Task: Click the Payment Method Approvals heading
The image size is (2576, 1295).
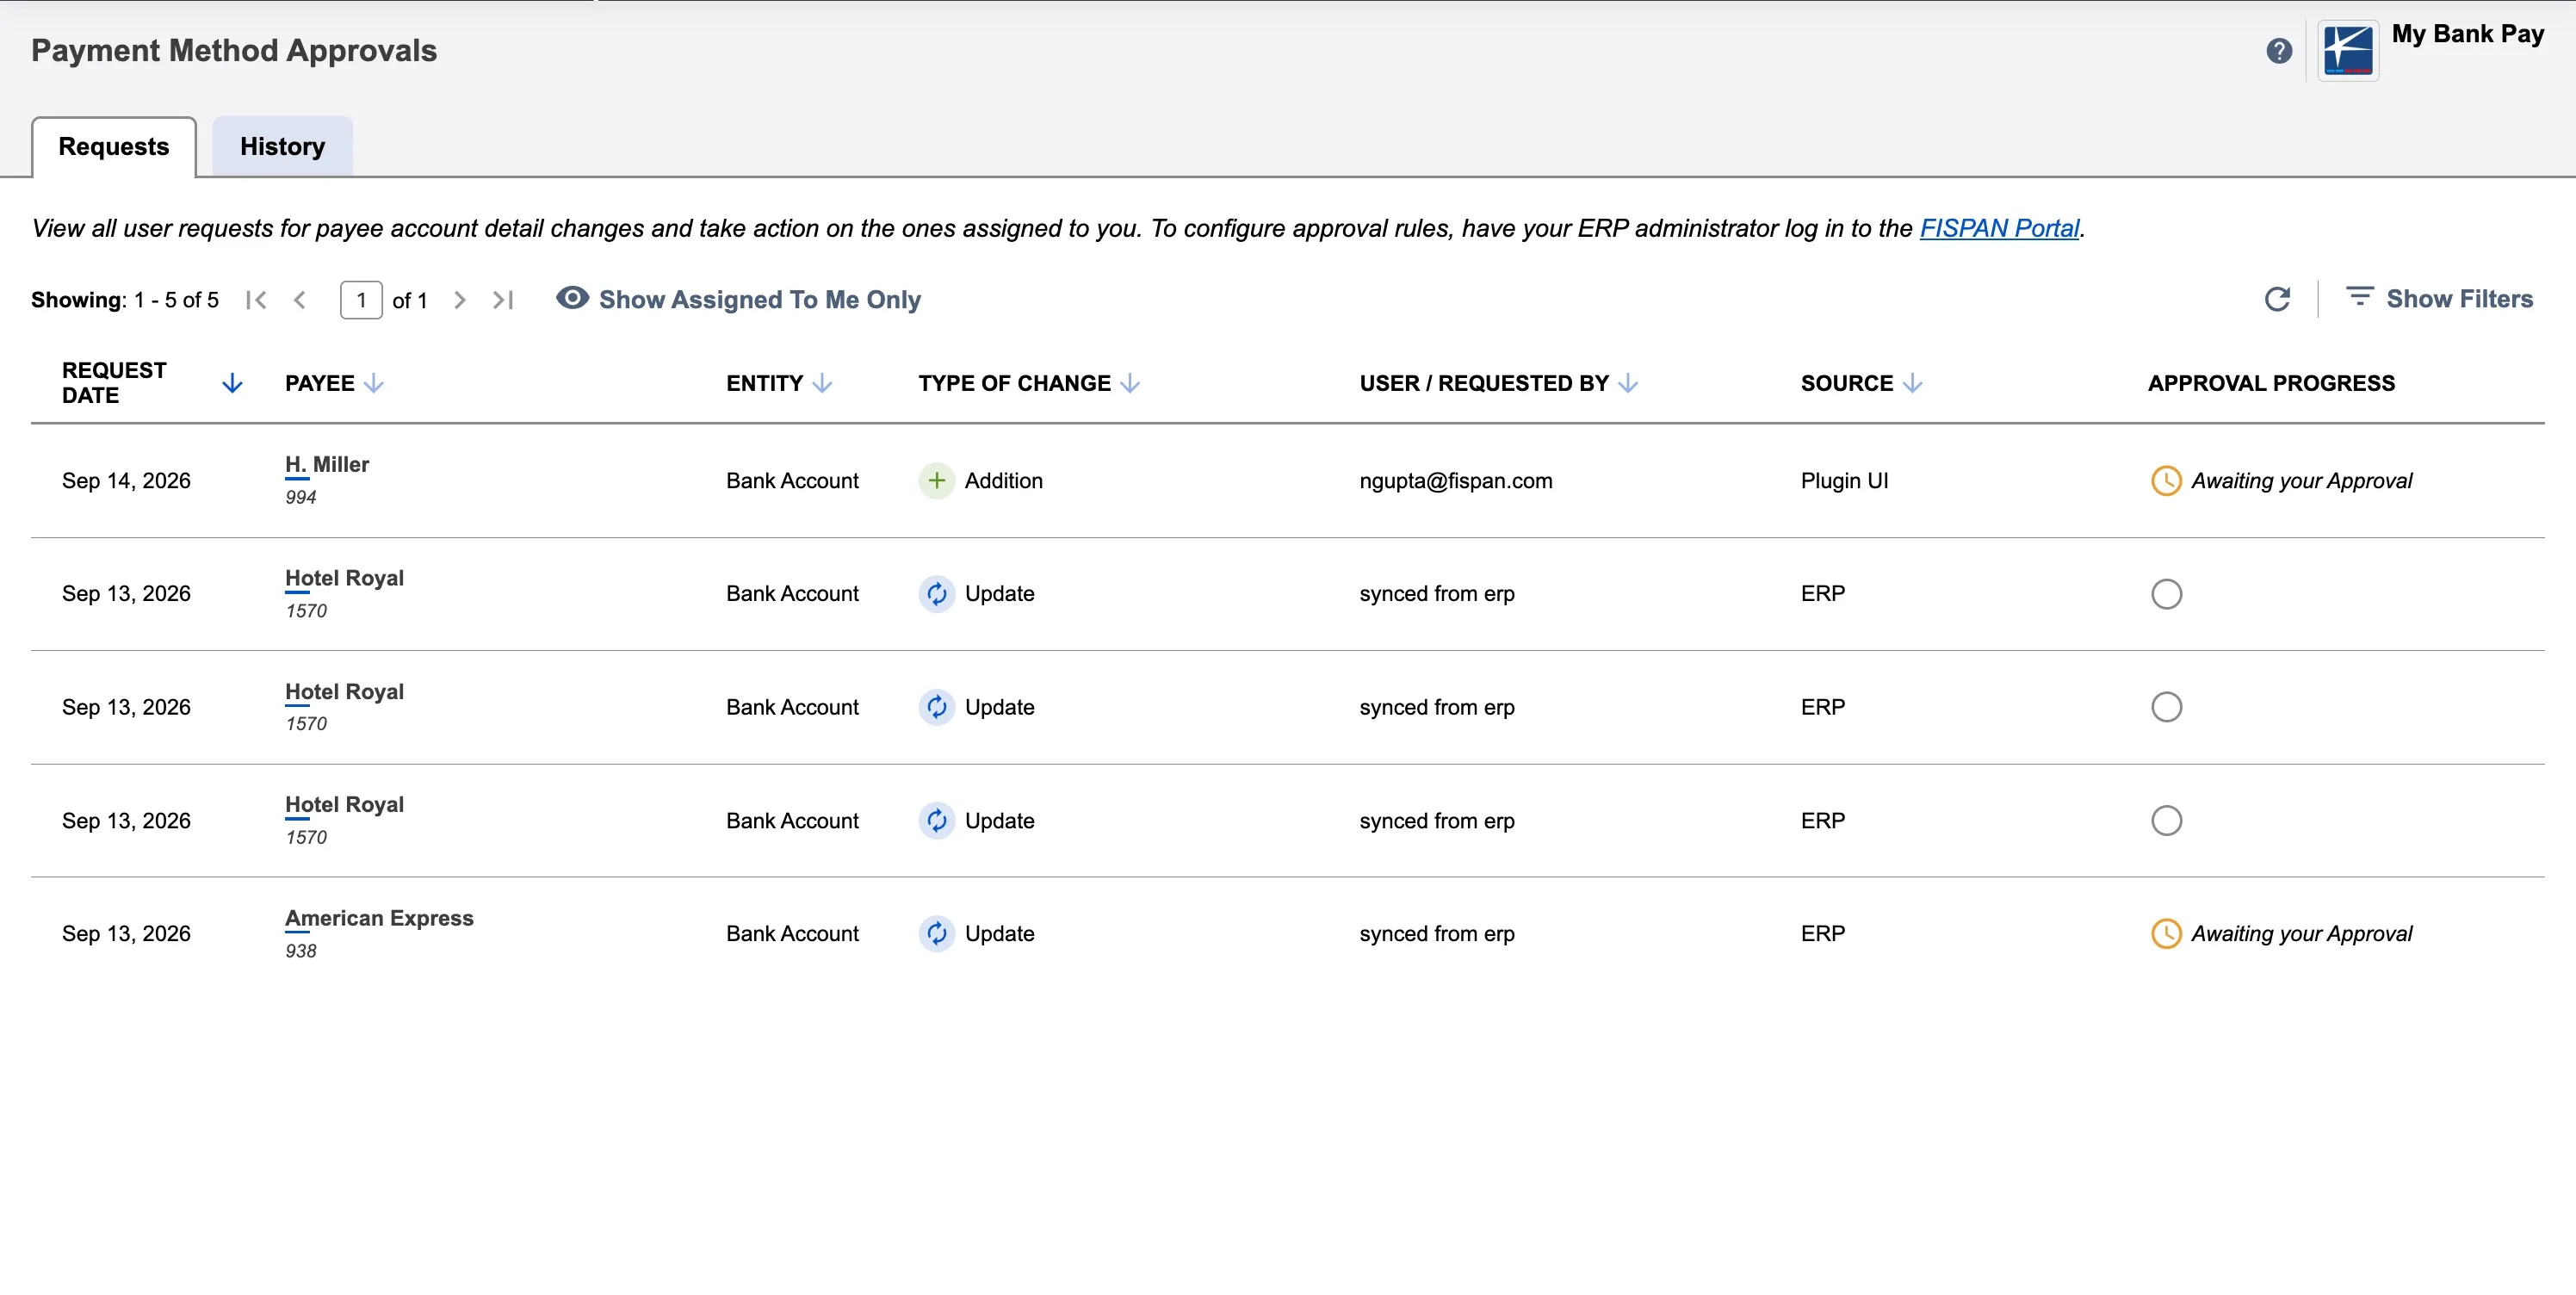Action: click(x=234, y=51)
